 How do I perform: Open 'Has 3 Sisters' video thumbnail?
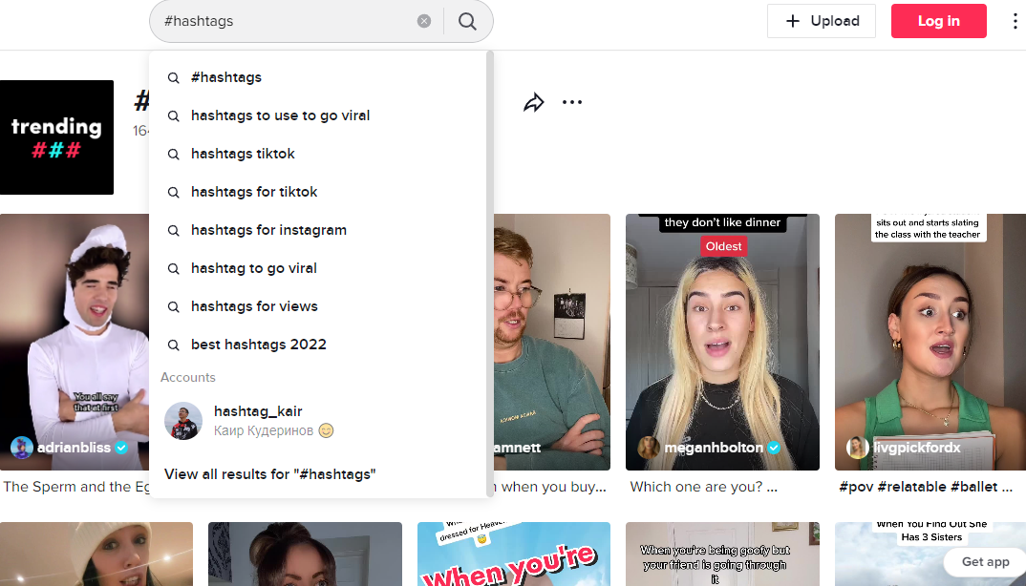930,554
